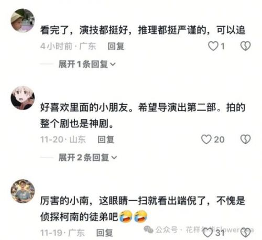Like the comment from 广东 about 演技
Viewport: 262px width, 240px height.
213,46
